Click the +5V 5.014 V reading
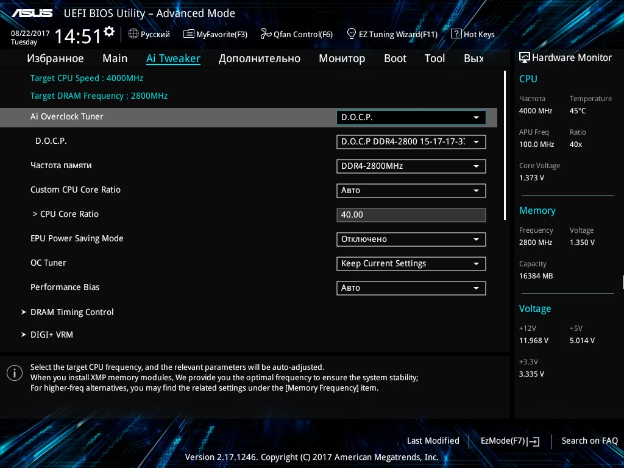Image resolution: width=624 pixels, height=468 pixels. pyautogui.click(x=582, y=340)
